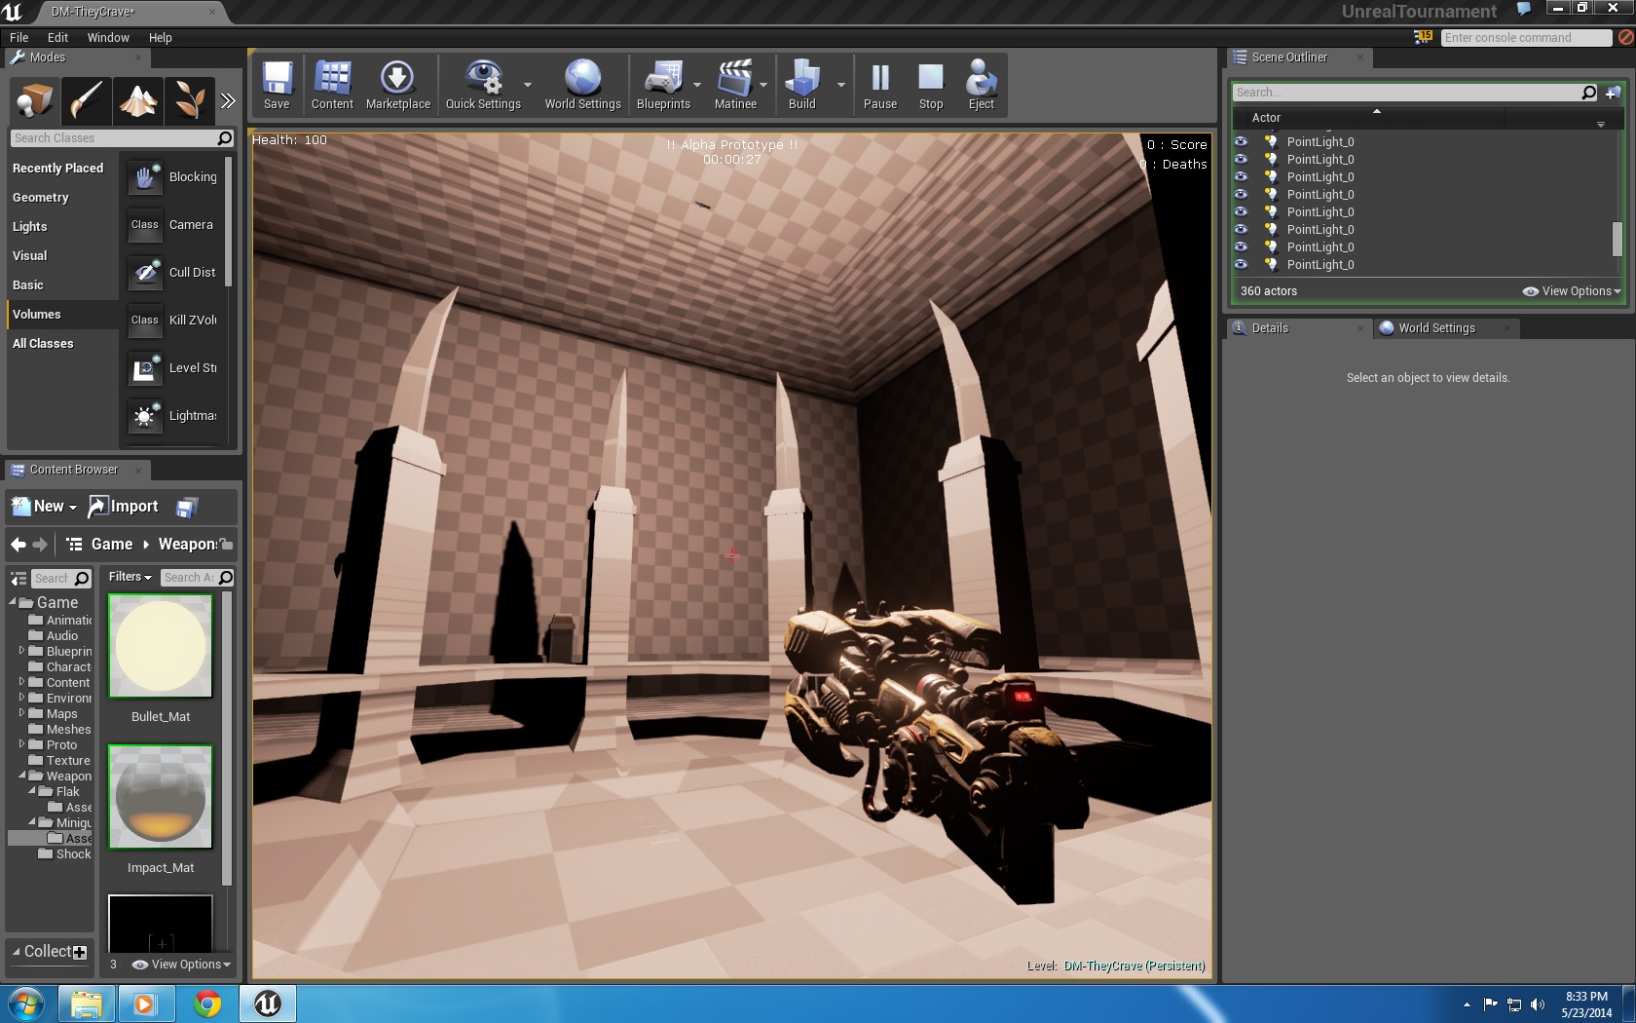Viewport: 1636px width, 1023px height.
Task: Select the Bullet_Mat material thumbnail
Action: (x=161, y=647)
